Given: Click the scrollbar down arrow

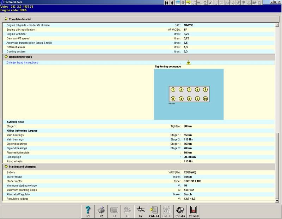Looking at the screenshot, I should click(x=277, y=200).
